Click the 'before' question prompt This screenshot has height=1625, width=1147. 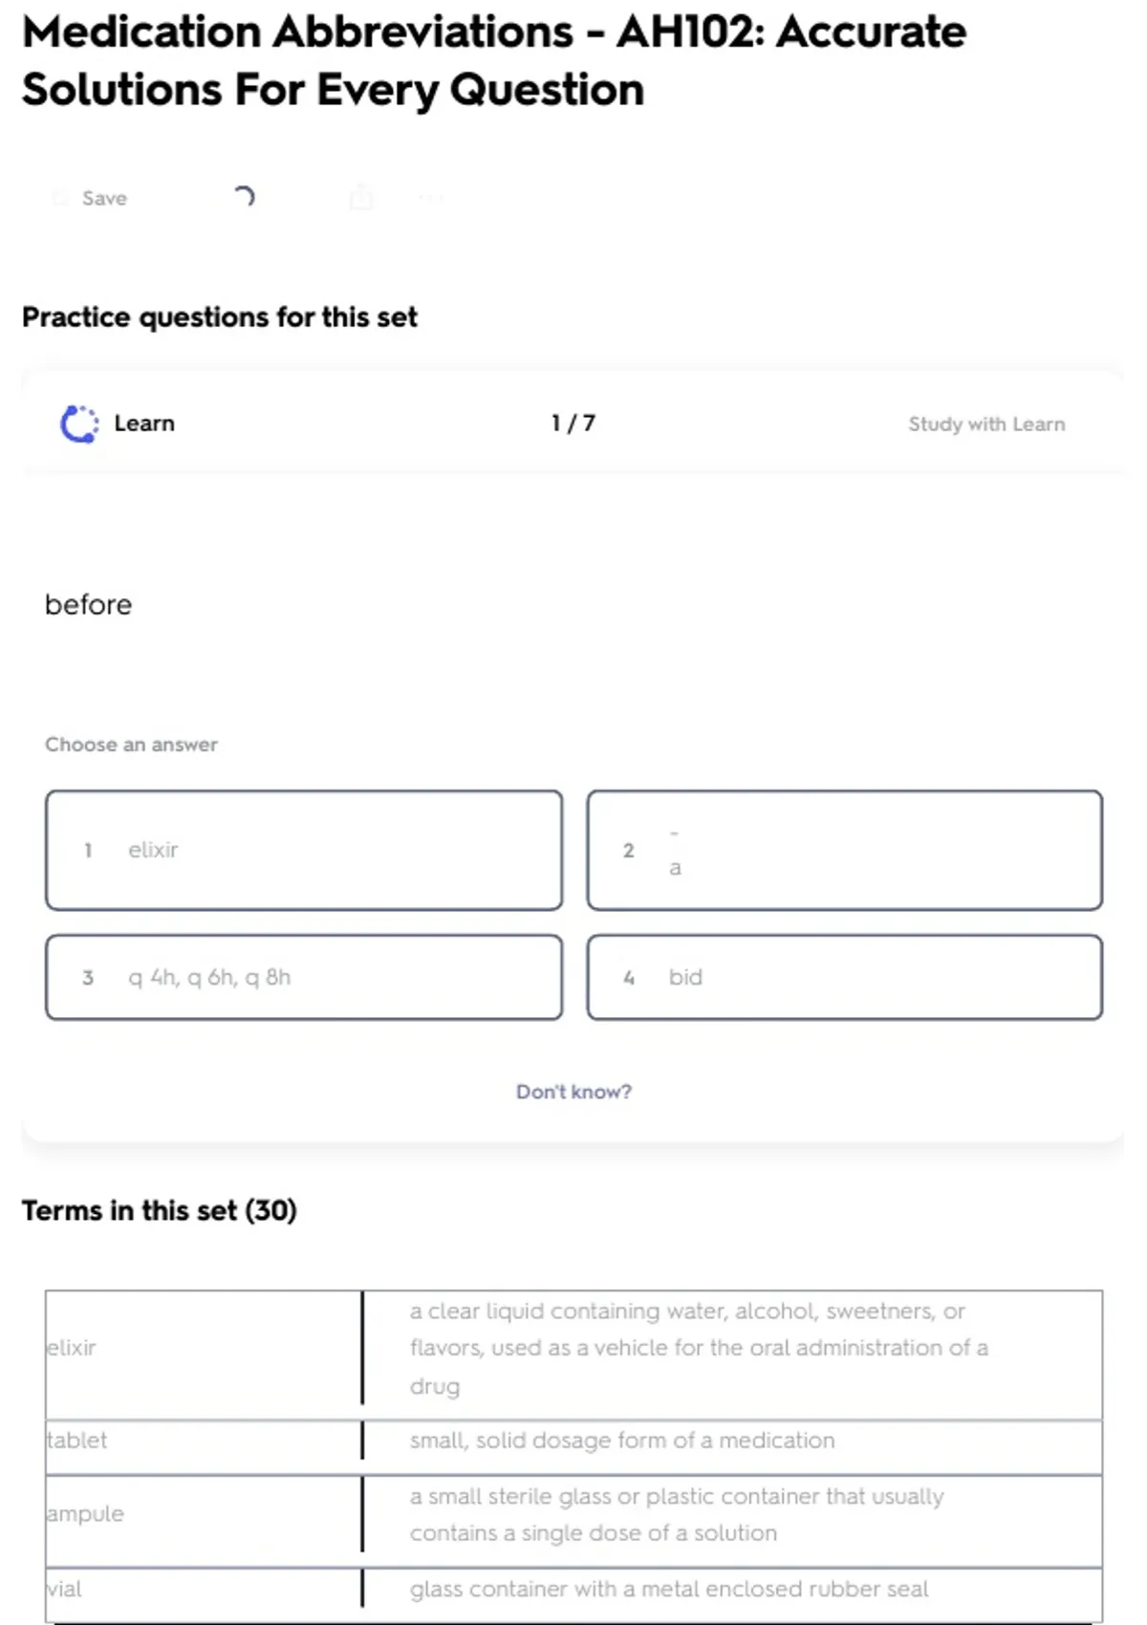[89, 605]
